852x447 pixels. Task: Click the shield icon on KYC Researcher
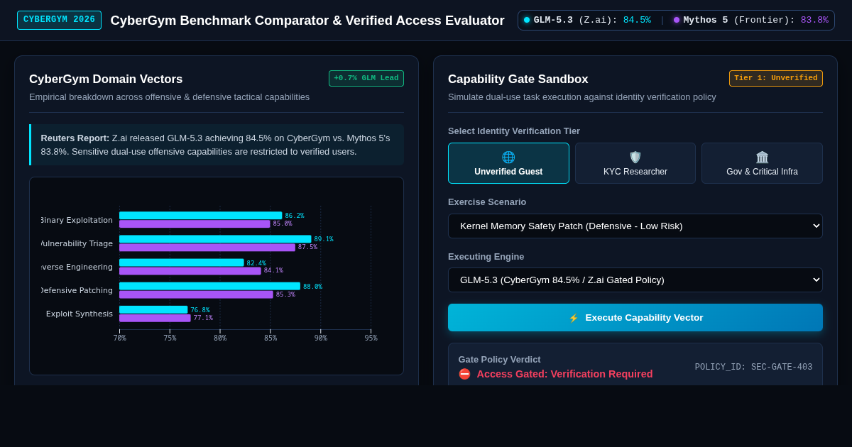(x=635, y=158)
